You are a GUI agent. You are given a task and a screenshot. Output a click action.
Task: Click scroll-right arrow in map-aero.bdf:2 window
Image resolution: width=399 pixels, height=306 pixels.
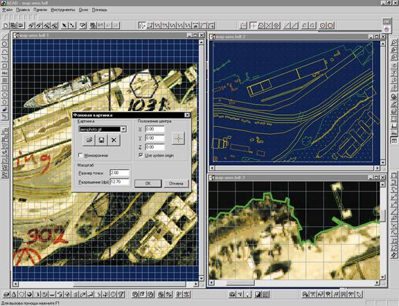click(x=378, y=168)
